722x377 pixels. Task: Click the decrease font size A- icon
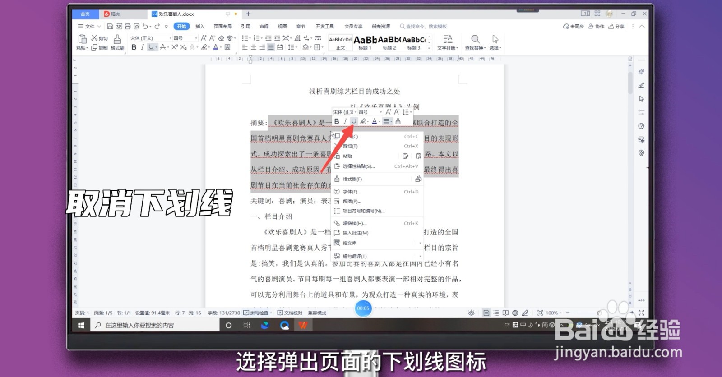[213, 38]
